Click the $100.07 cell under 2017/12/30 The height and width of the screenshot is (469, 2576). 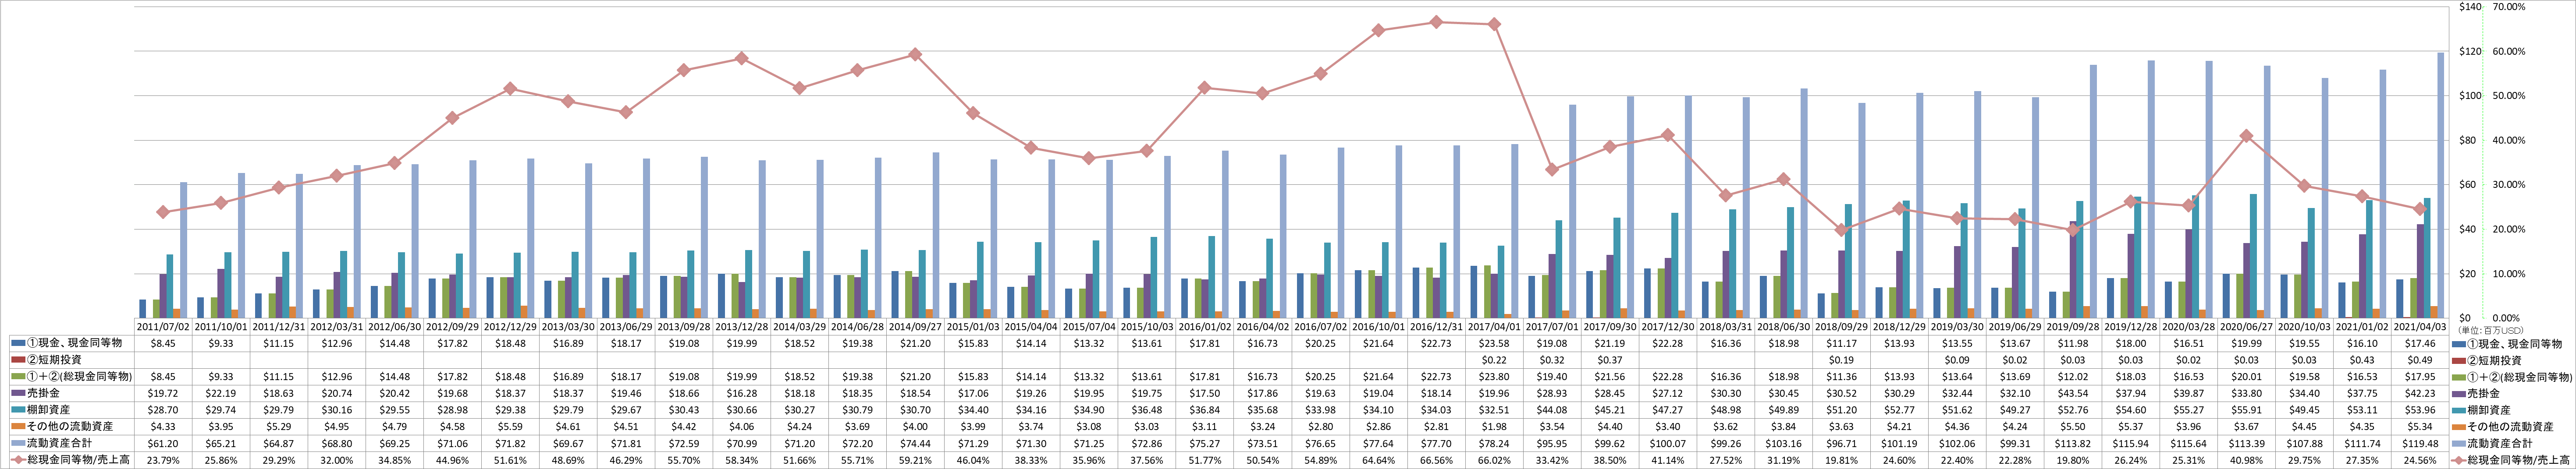1668,443
